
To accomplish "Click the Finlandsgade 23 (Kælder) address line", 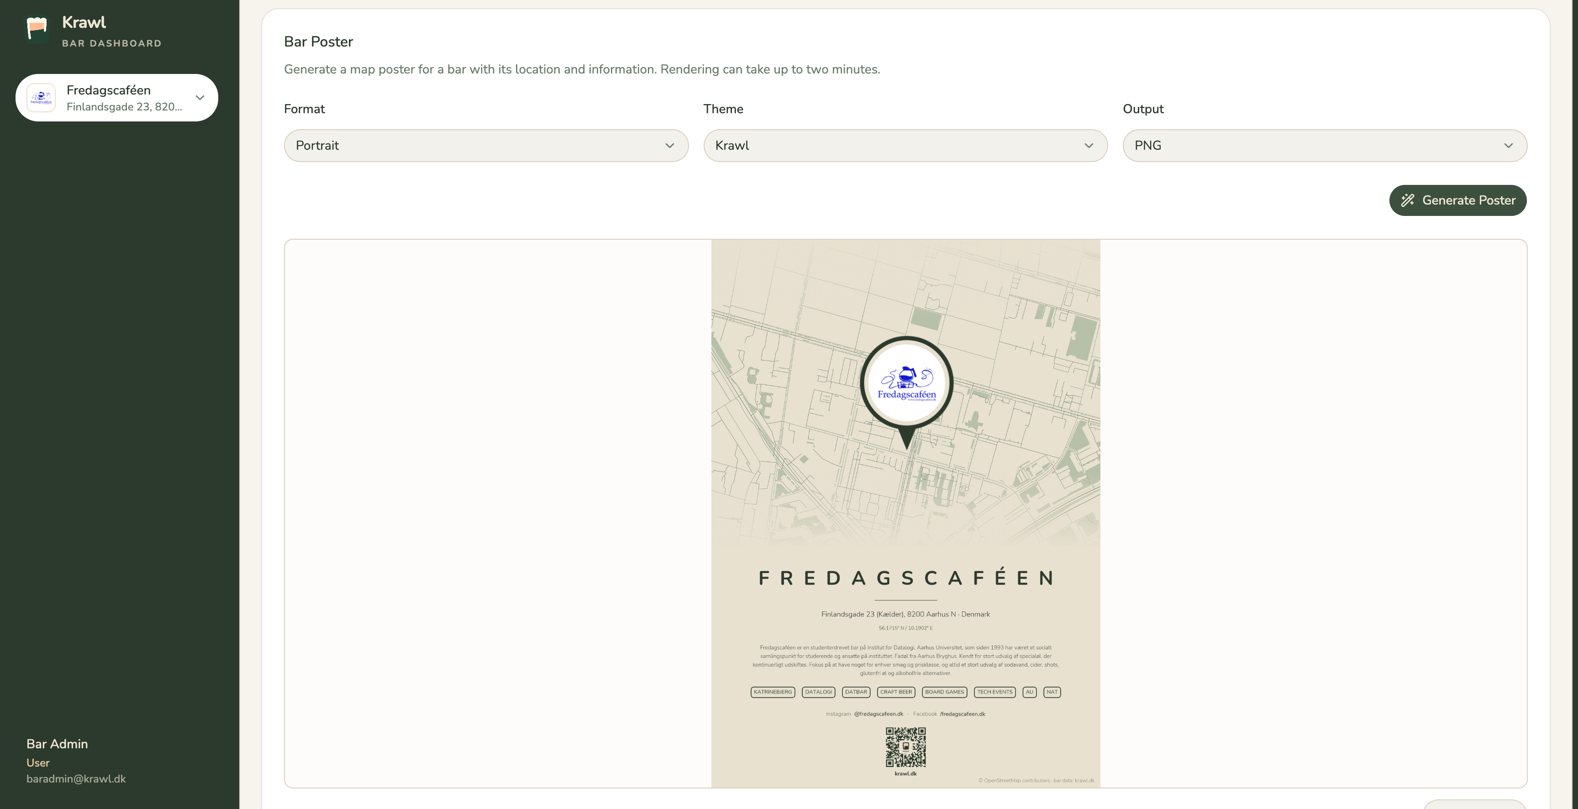I will [x=905, y=614].
